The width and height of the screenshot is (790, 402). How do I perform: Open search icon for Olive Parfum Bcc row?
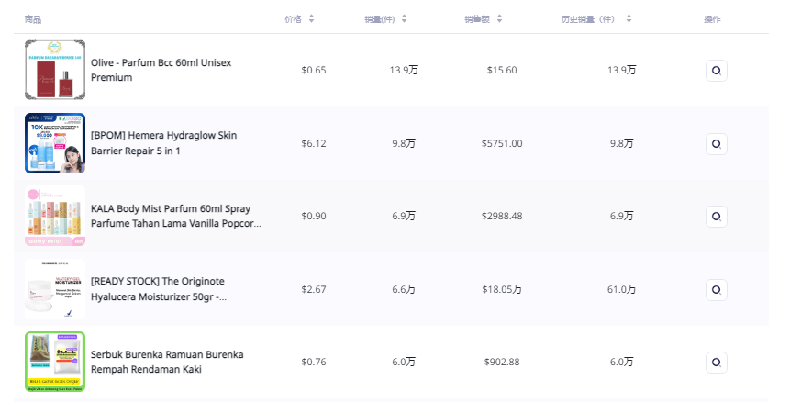click(x=716, y=71)
